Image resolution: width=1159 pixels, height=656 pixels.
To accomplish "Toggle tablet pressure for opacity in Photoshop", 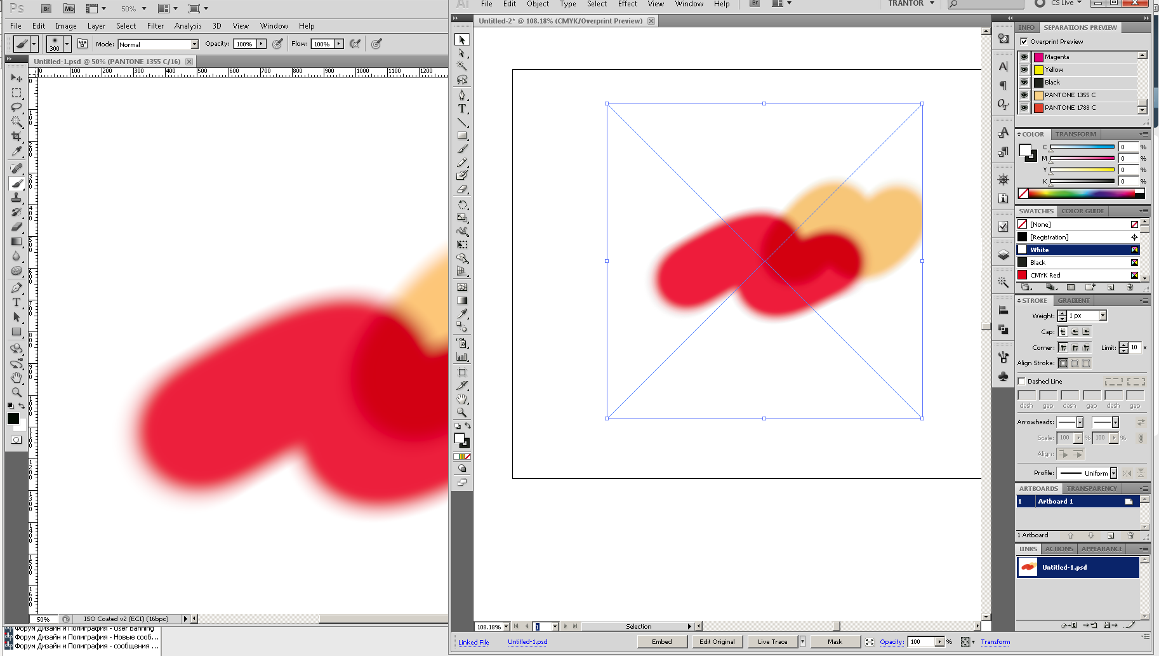I will pyautogui.click(x=277, y=44).
